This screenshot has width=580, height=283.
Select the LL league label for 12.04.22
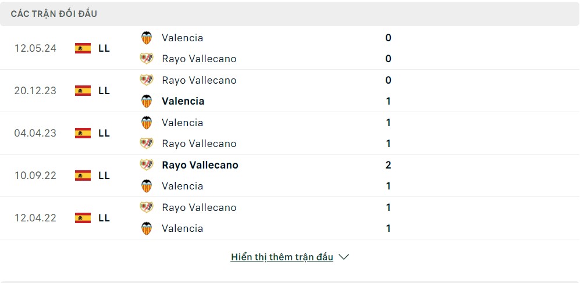pos(104,218)
